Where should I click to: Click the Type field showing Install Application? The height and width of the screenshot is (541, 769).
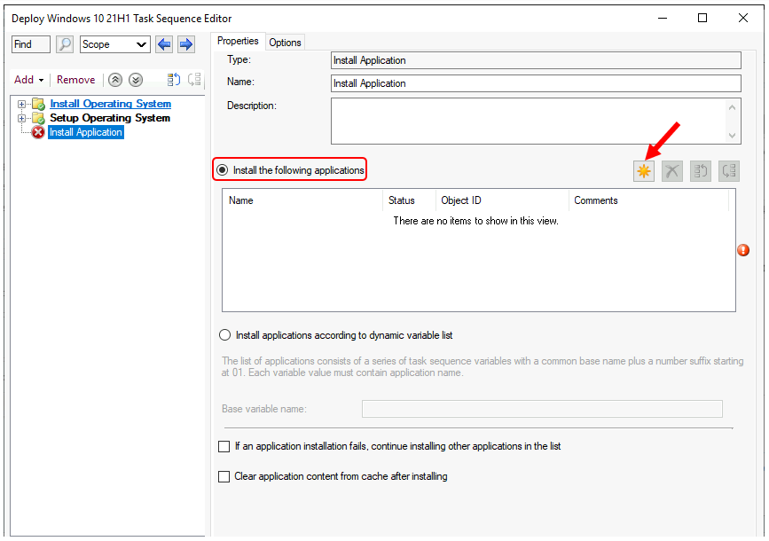(536, 60)
